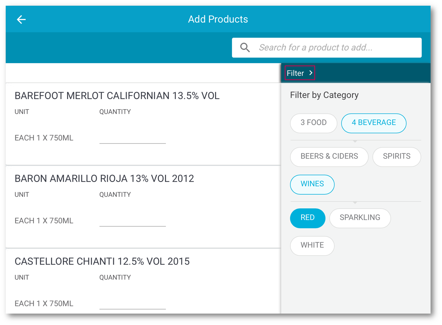Click the back arrow icon
This screenshot has width=442, height=325.
coord(21,20)
